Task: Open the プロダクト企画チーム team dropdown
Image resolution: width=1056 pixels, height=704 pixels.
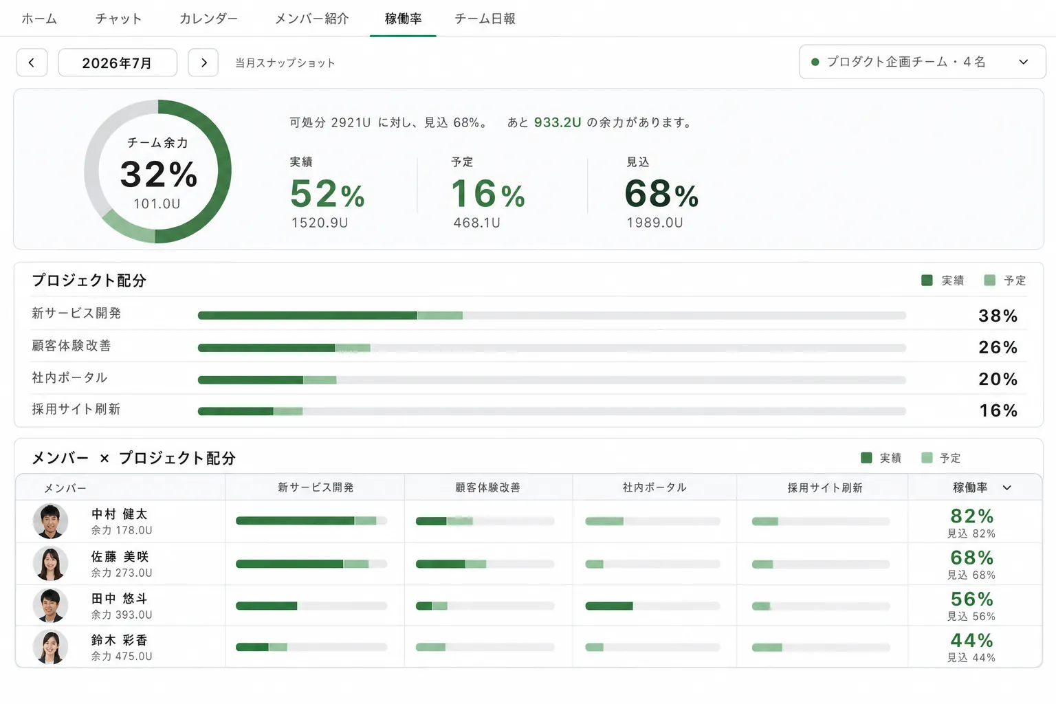Action: 923,62
